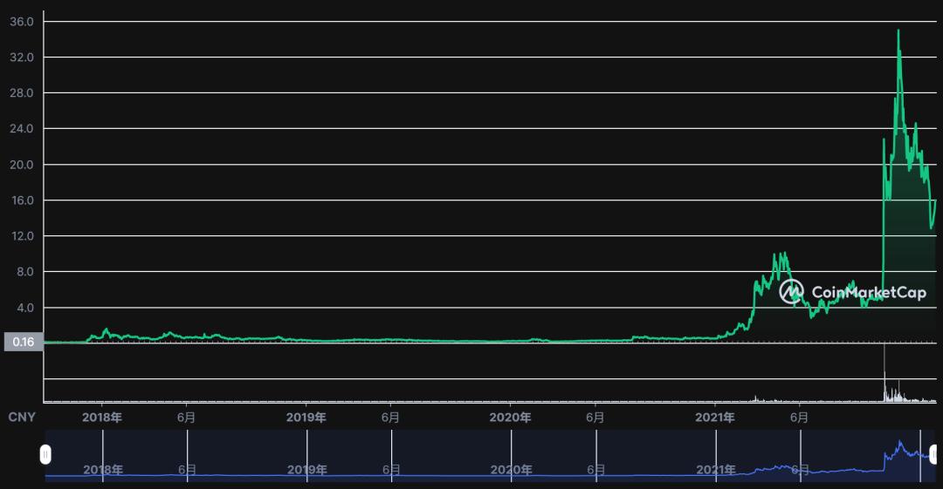Click the 12.0 y-axis label
The width and height of the screenshot is (943, 489).
point(22,236)
